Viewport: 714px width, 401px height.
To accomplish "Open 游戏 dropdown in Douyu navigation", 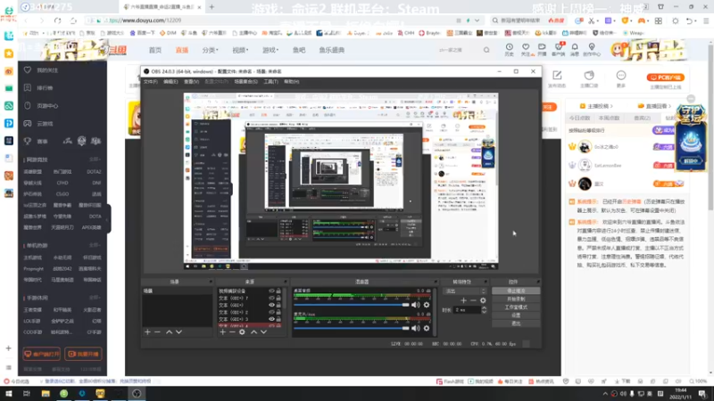I will (x=270, y=50).
